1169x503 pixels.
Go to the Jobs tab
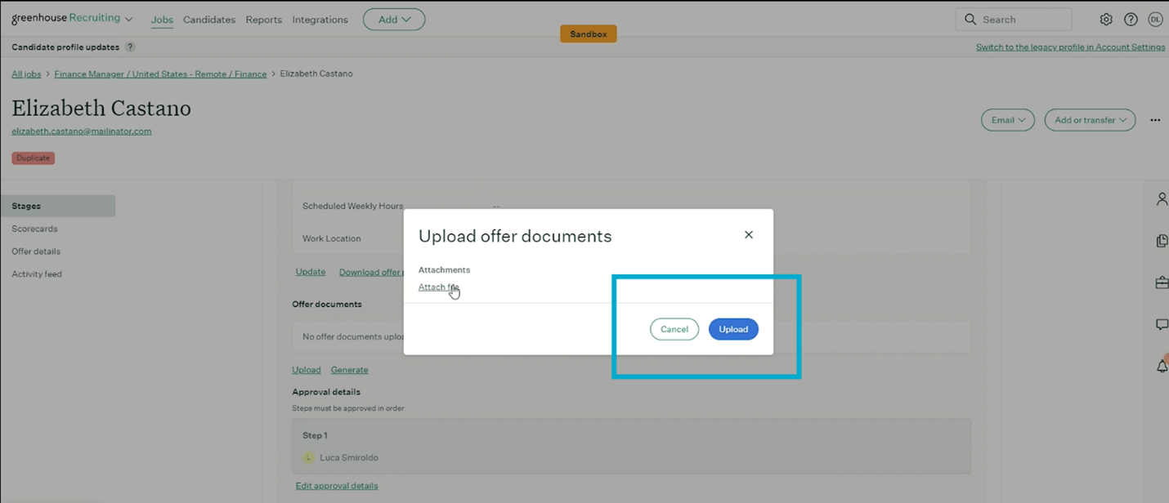162,20
